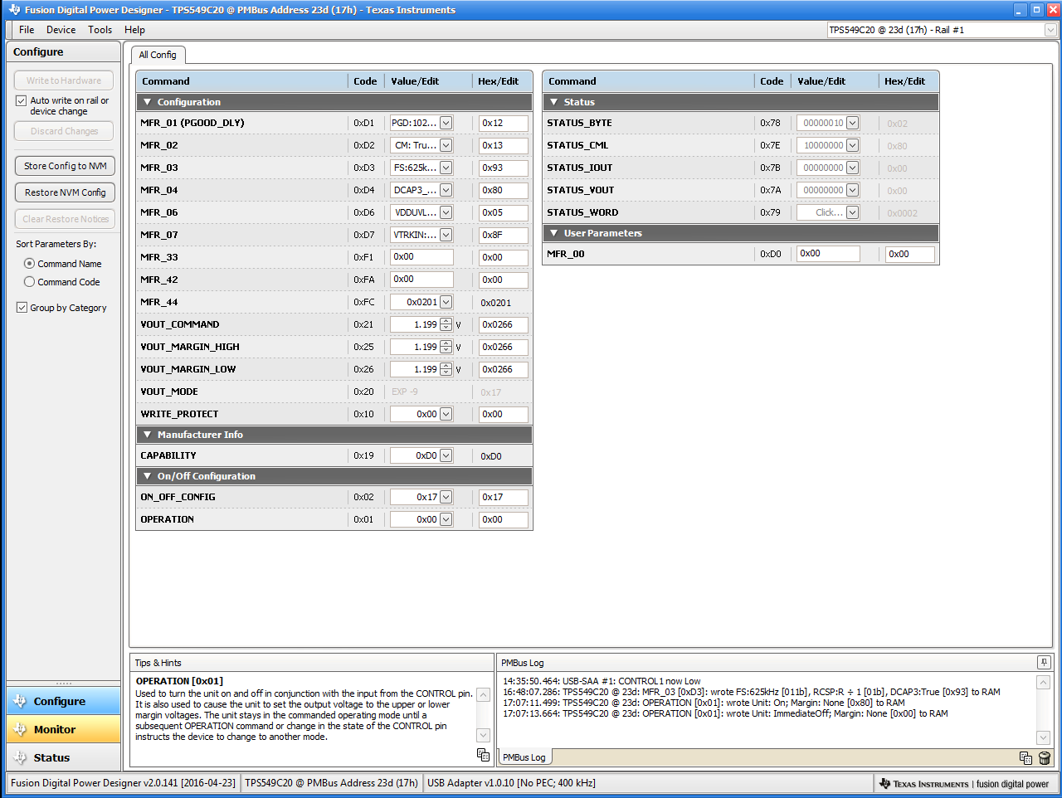Switch to Monitor view in left sidebar
The height and width of the screenshot is (798, 1062).
click(x=63, y=729)
